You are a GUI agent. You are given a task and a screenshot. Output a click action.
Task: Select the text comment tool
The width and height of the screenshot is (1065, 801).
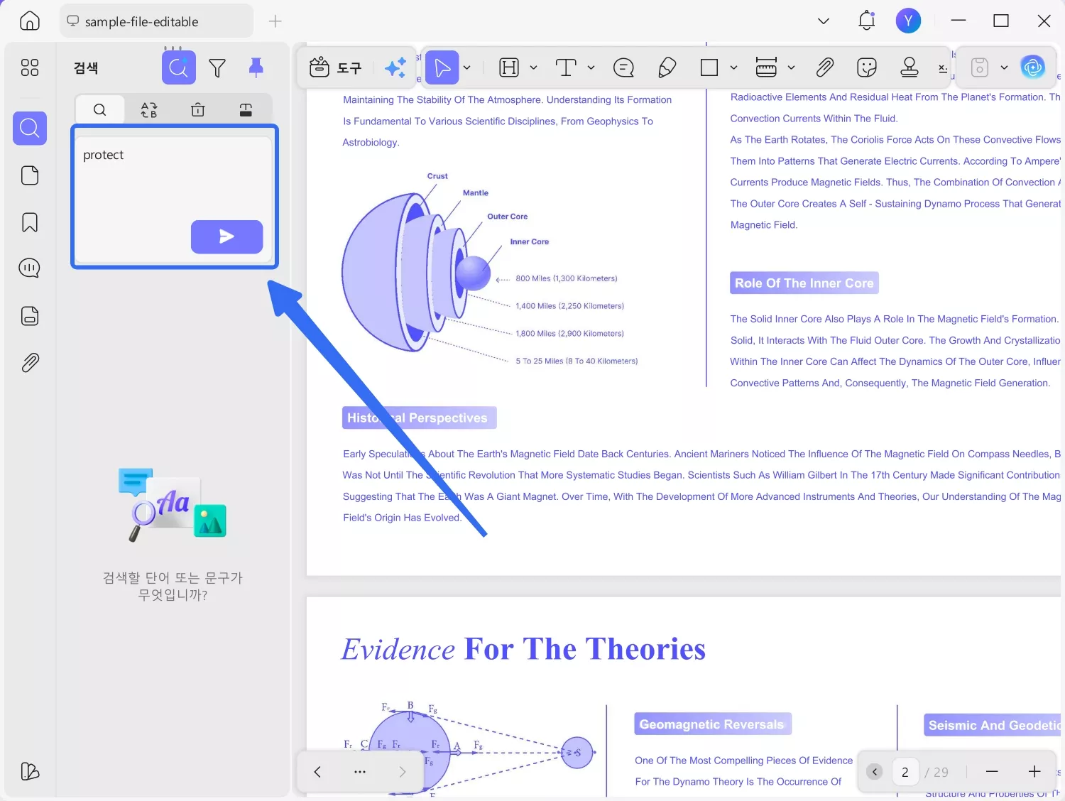tap(566, 68)
